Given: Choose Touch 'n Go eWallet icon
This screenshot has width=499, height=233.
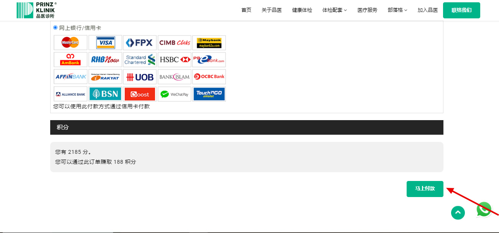Looking at the screenshot, I should tap(209, 94).
